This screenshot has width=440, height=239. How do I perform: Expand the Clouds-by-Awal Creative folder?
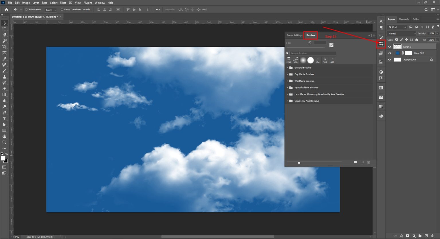point(287,101)
